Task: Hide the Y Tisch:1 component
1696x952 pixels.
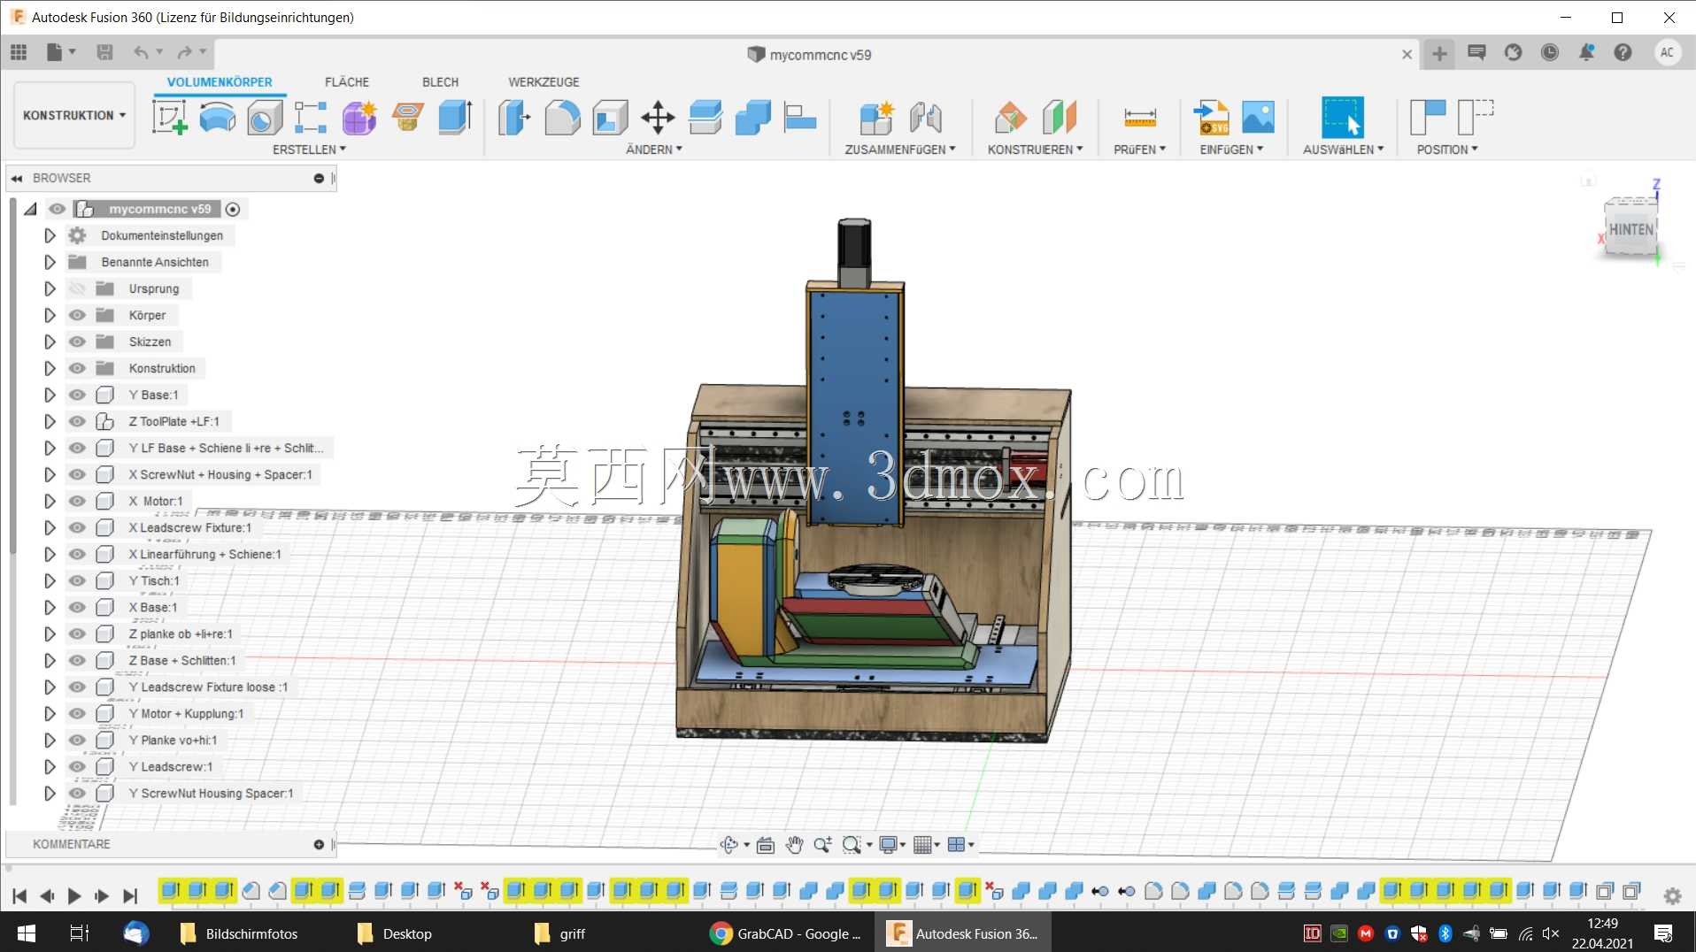Action: click(x=78, y=580)
